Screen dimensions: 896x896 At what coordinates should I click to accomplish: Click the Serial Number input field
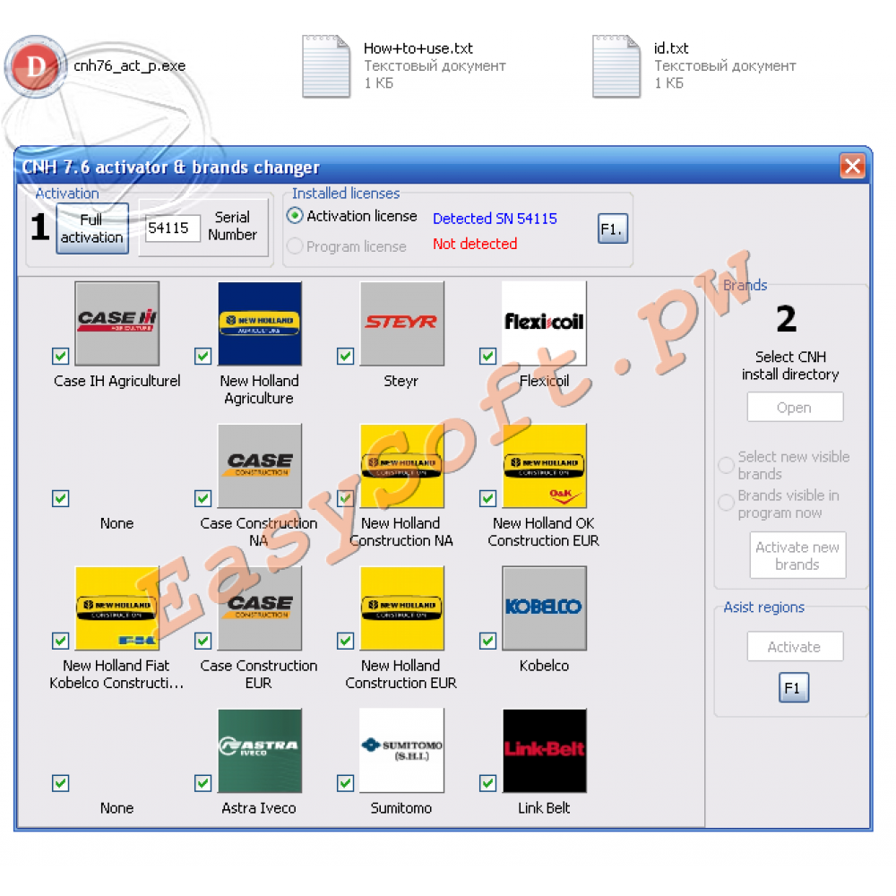(x=173, y=228)
